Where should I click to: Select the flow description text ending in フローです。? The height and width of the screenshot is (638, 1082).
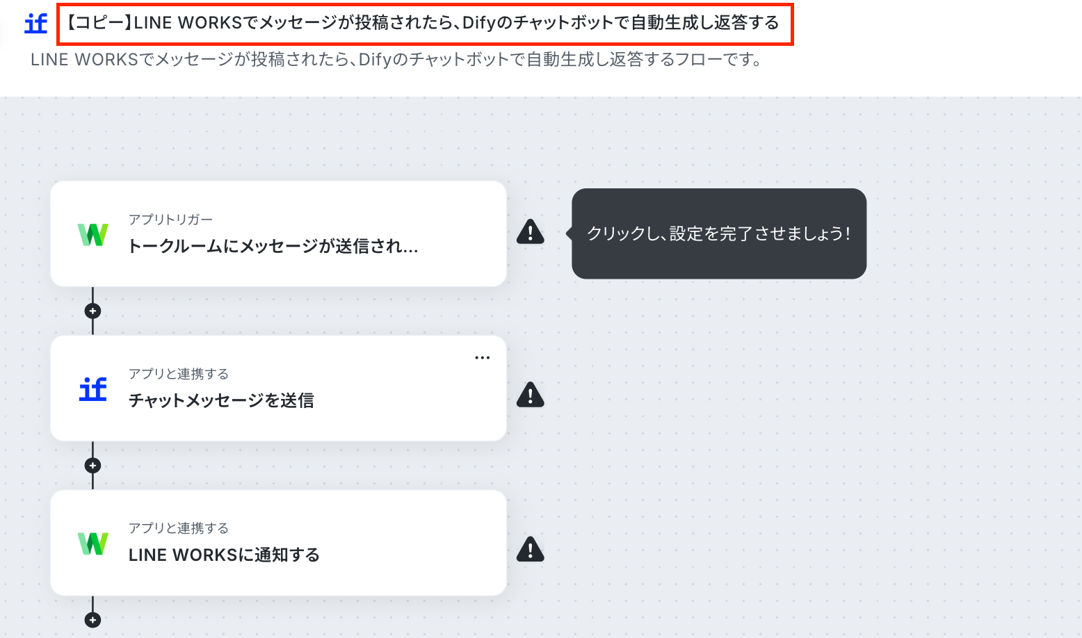tap(398, 60)
